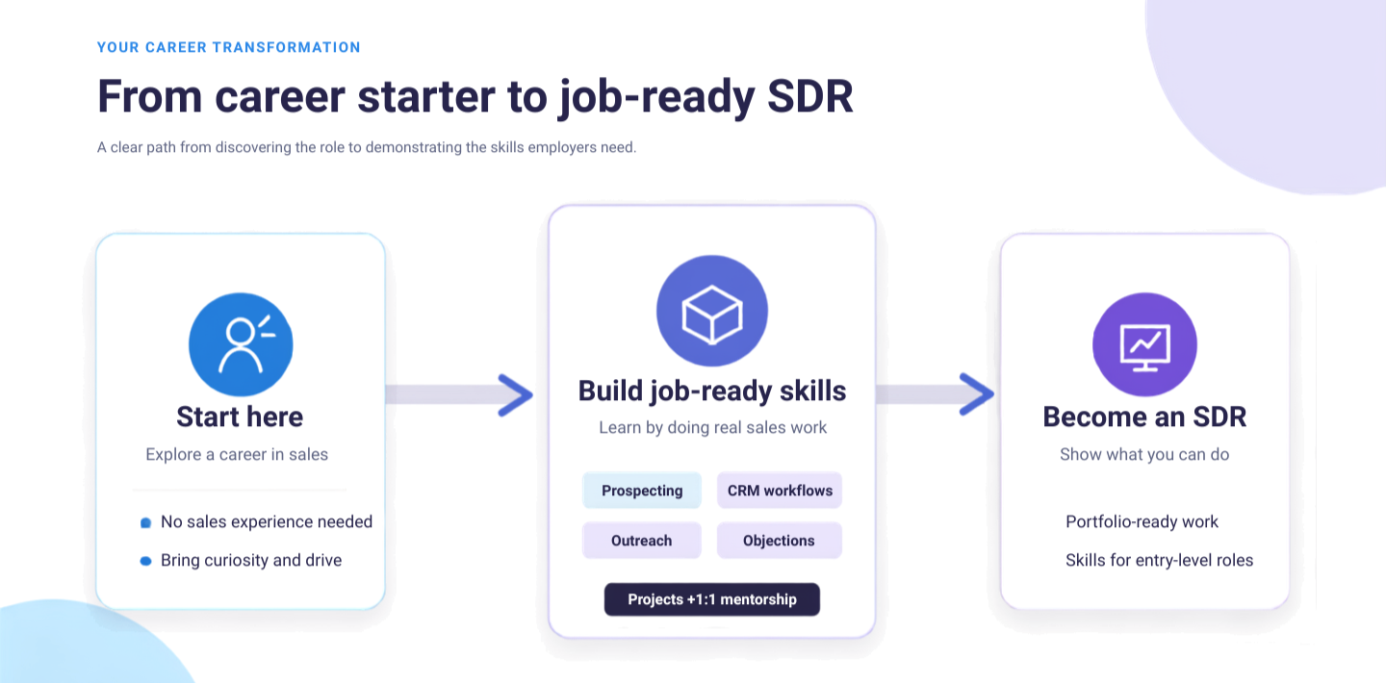This screenshot has height=683, width=1386.
Task: Select the Prospecting skill chip
Action: [x=642, y=491]
